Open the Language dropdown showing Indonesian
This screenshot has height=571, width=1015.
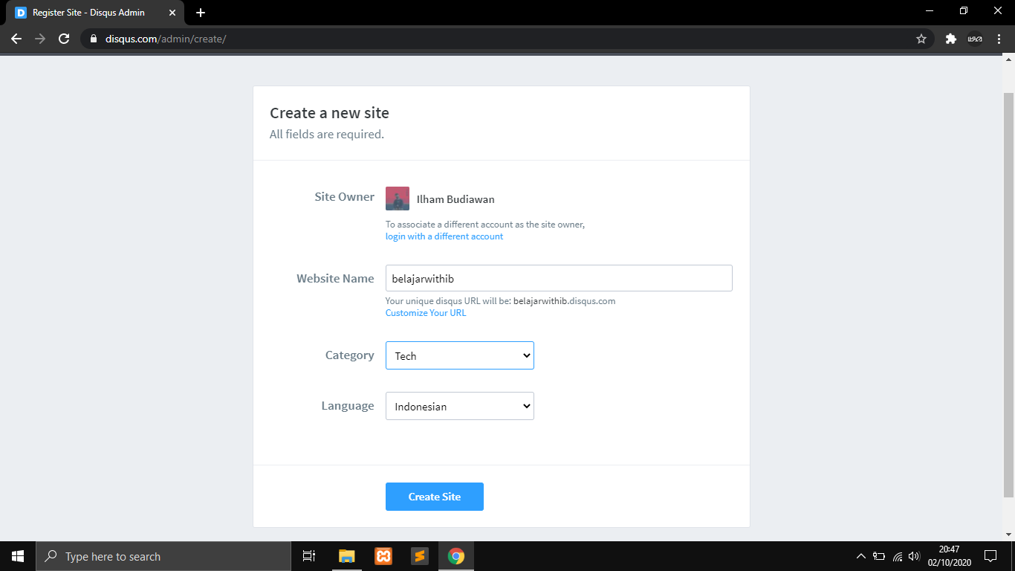[460, 406]
